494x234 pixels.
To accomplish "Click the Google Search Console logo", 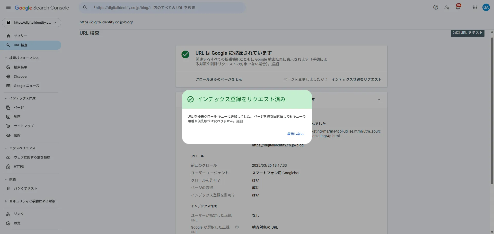I will (x=42, y=8).
